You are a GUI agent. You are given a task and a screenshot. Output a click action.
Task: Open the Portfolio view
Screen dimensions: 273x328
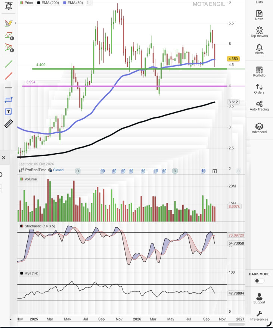(x=259, y=72)
